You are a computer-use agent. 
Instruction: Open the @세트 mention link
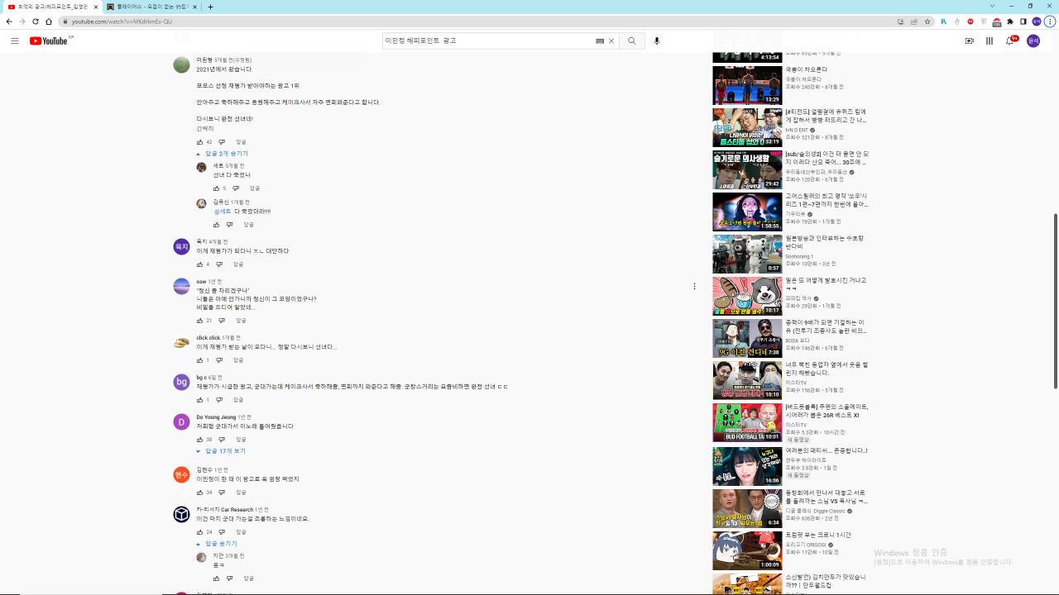pos(223,212)
